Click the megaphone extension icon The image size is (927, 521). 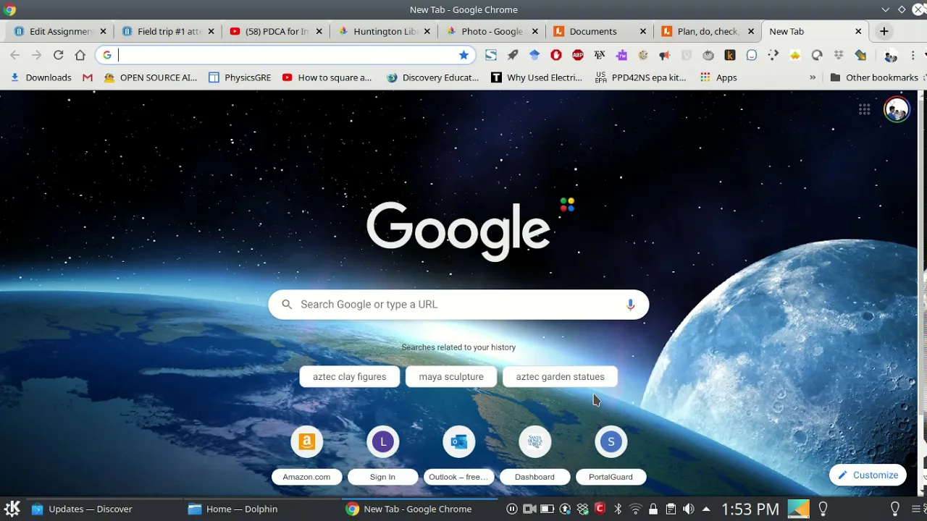click(x=665, y=55)
